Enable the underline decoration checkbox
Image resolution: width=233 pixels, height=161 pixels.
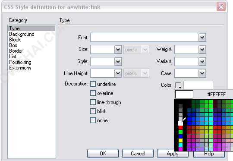(93, 84)
